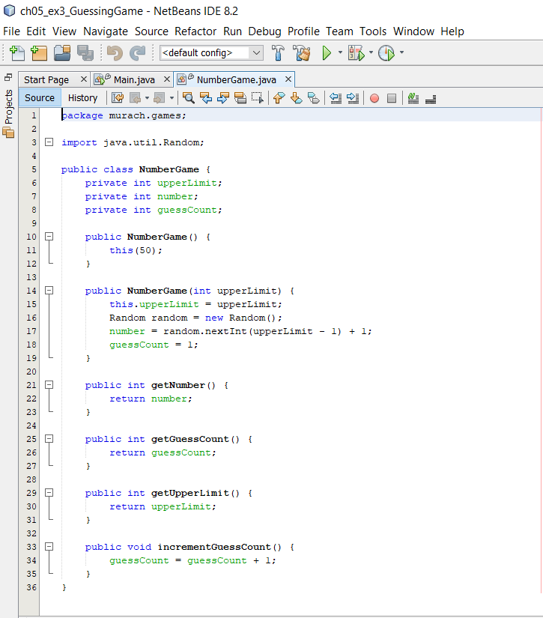Click the New Project icon
This screenshot has width=543, height=618.
tap(39, 53)
